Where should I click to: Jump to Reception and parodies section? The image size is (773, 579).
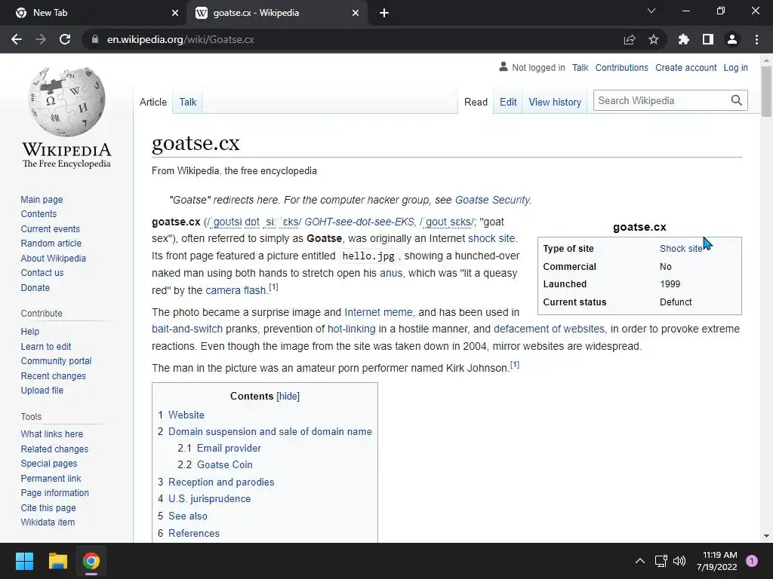pyautogui.click(x=221, y=482)
